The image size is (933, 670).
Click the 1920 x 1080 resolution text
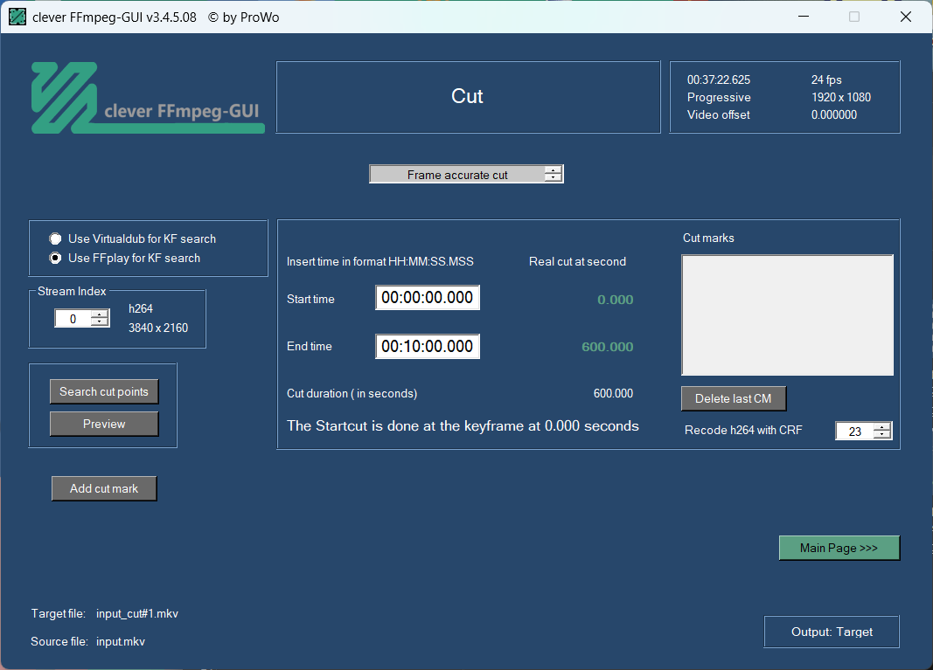(x=841, y=98)
